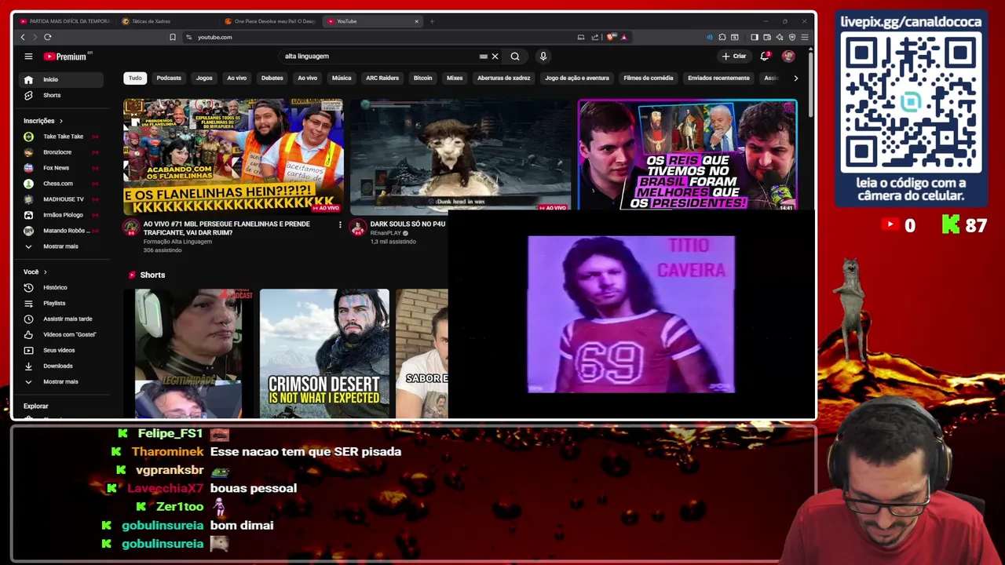The height and width of the screenshot is (565, 1005).
Task: Select the Música filter chip
Action: click(342, 78)
